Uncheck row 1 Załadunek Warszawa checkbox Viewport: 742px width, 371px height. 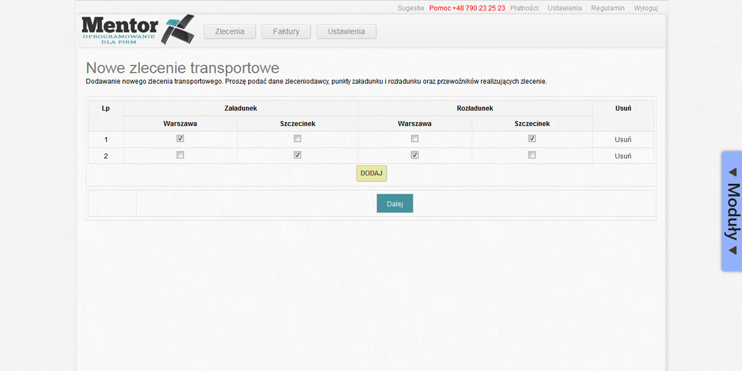(x=180, y=139)
